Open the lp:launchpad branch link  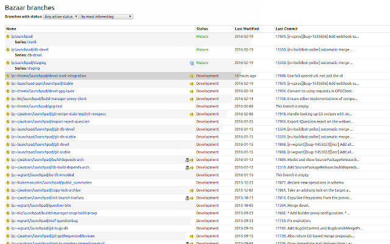pos(22,37)
